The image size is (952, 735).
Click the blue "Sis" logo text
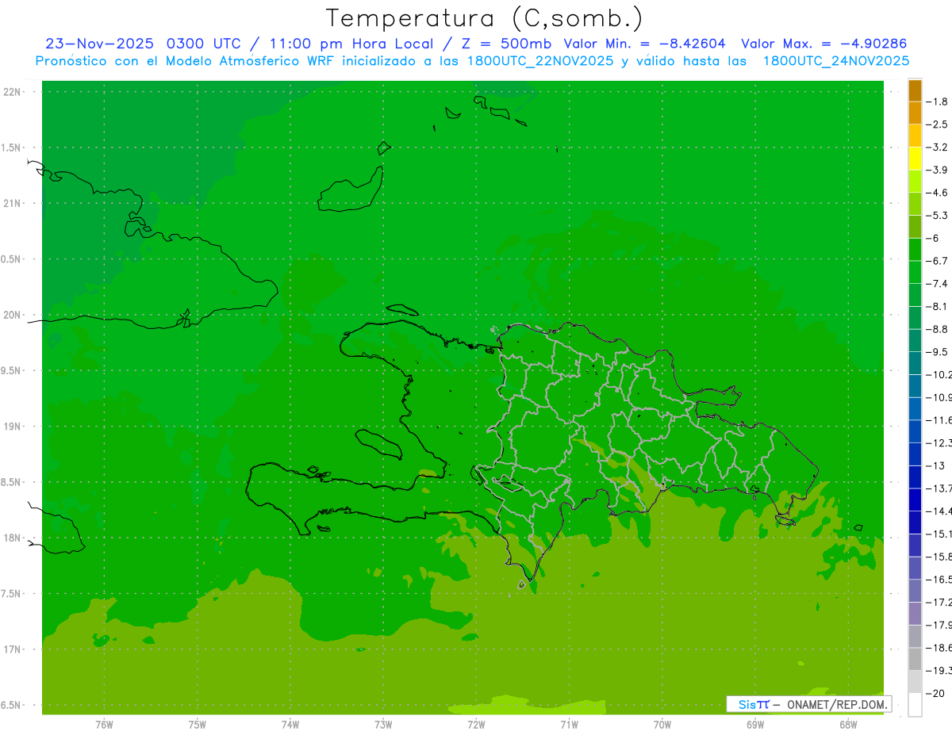(747, 704)
